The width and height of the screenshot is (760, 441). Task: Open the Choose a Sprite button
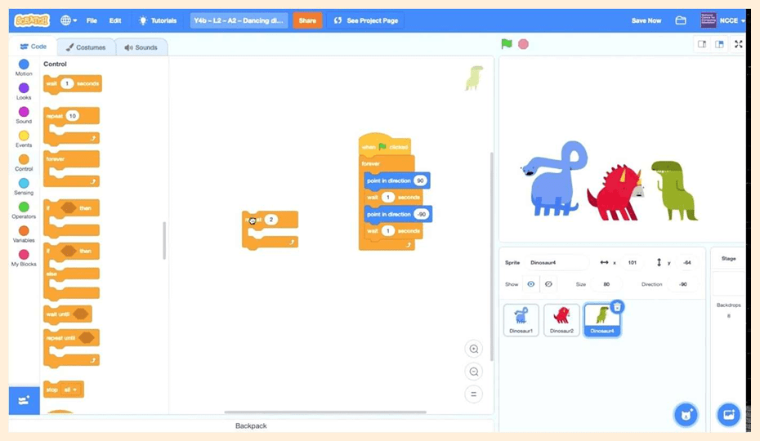[x=686, y=414]
